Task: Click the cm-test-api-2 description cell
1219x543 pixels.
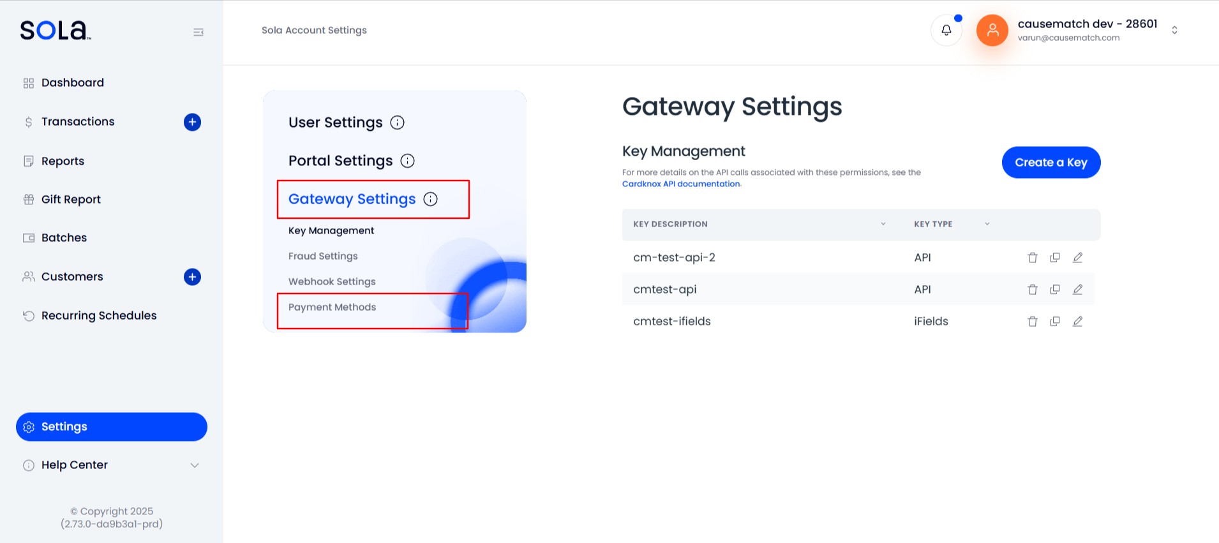Action: (674, 258)
